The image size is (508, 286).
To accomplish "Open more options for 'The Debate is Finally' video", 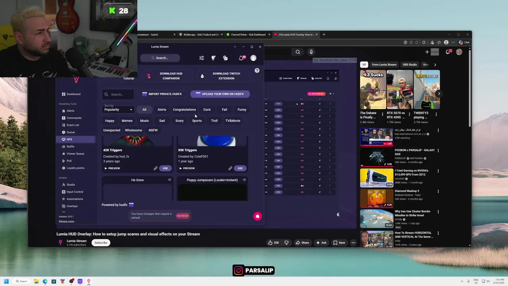I will (x=383, y=114).
